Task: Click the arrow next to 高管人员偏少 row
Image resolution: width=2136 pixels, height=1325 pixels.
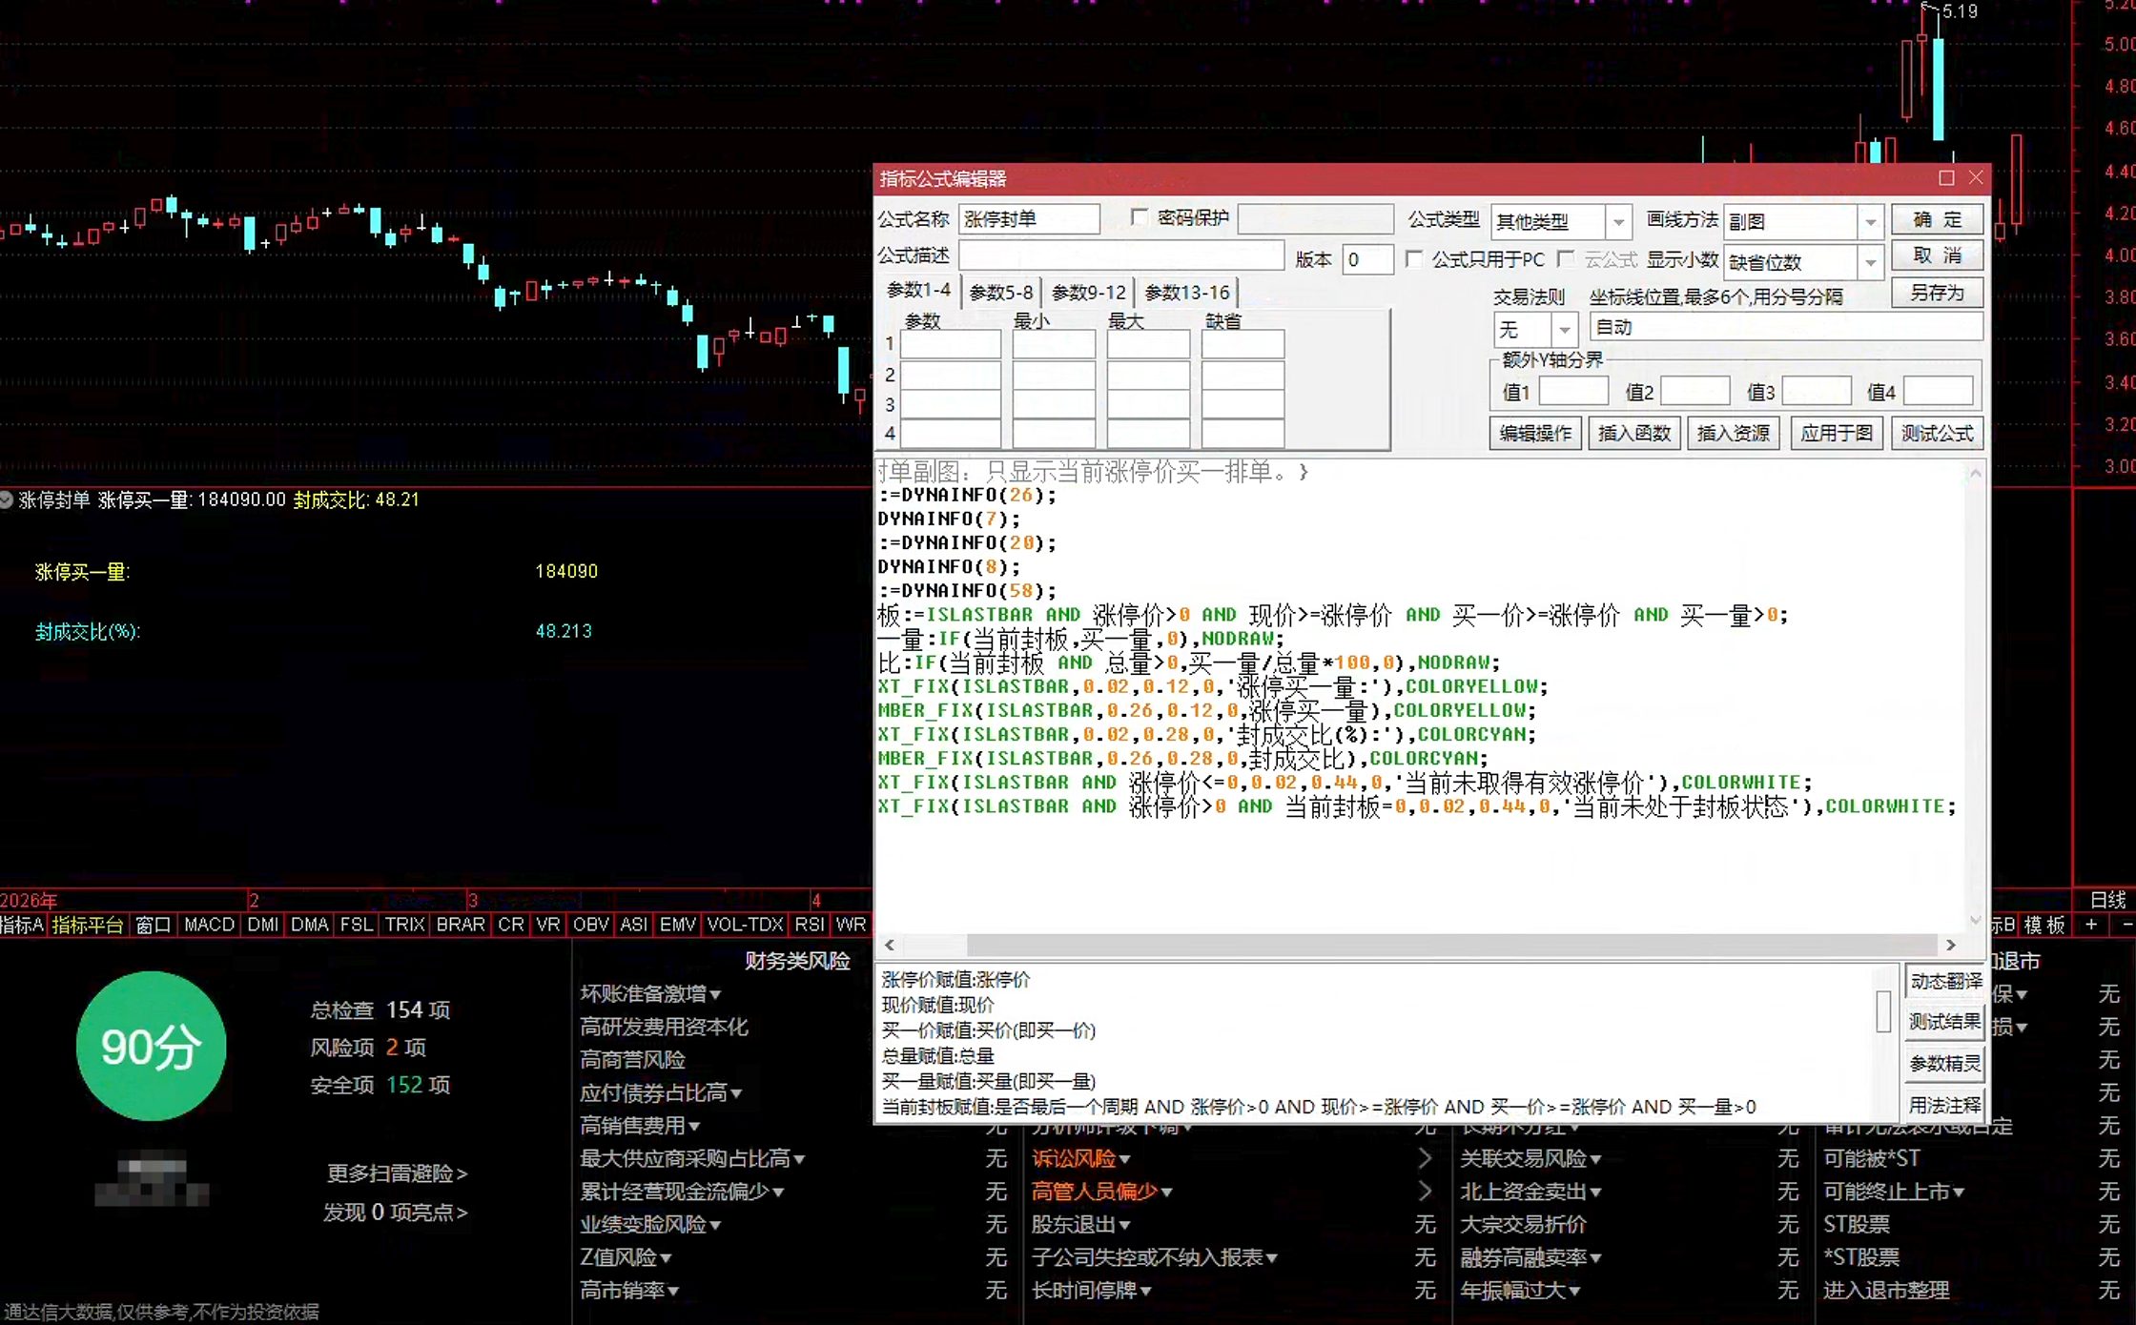Action: click(1425, 1192)
